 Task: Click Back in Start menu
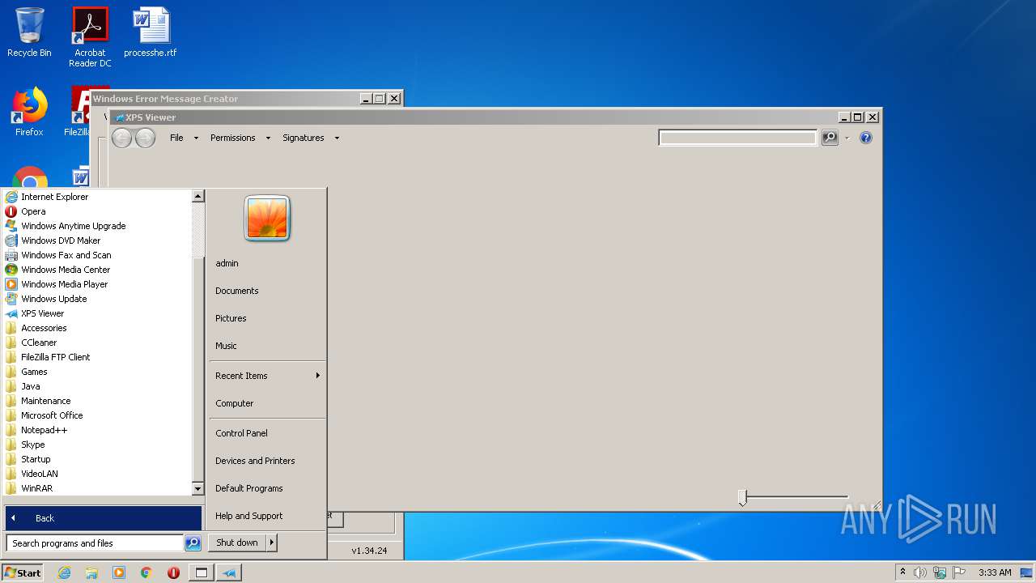click(x=104, y=518)
